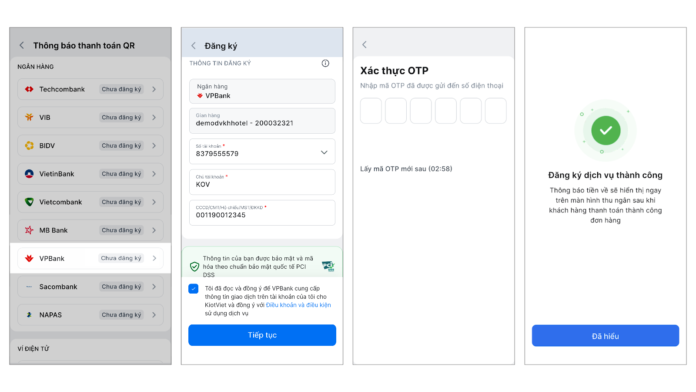The height and width of the screenshot is (392, 696).
Task: Open the Điều khoản và điều kiện link
Action: pos(298,305)
